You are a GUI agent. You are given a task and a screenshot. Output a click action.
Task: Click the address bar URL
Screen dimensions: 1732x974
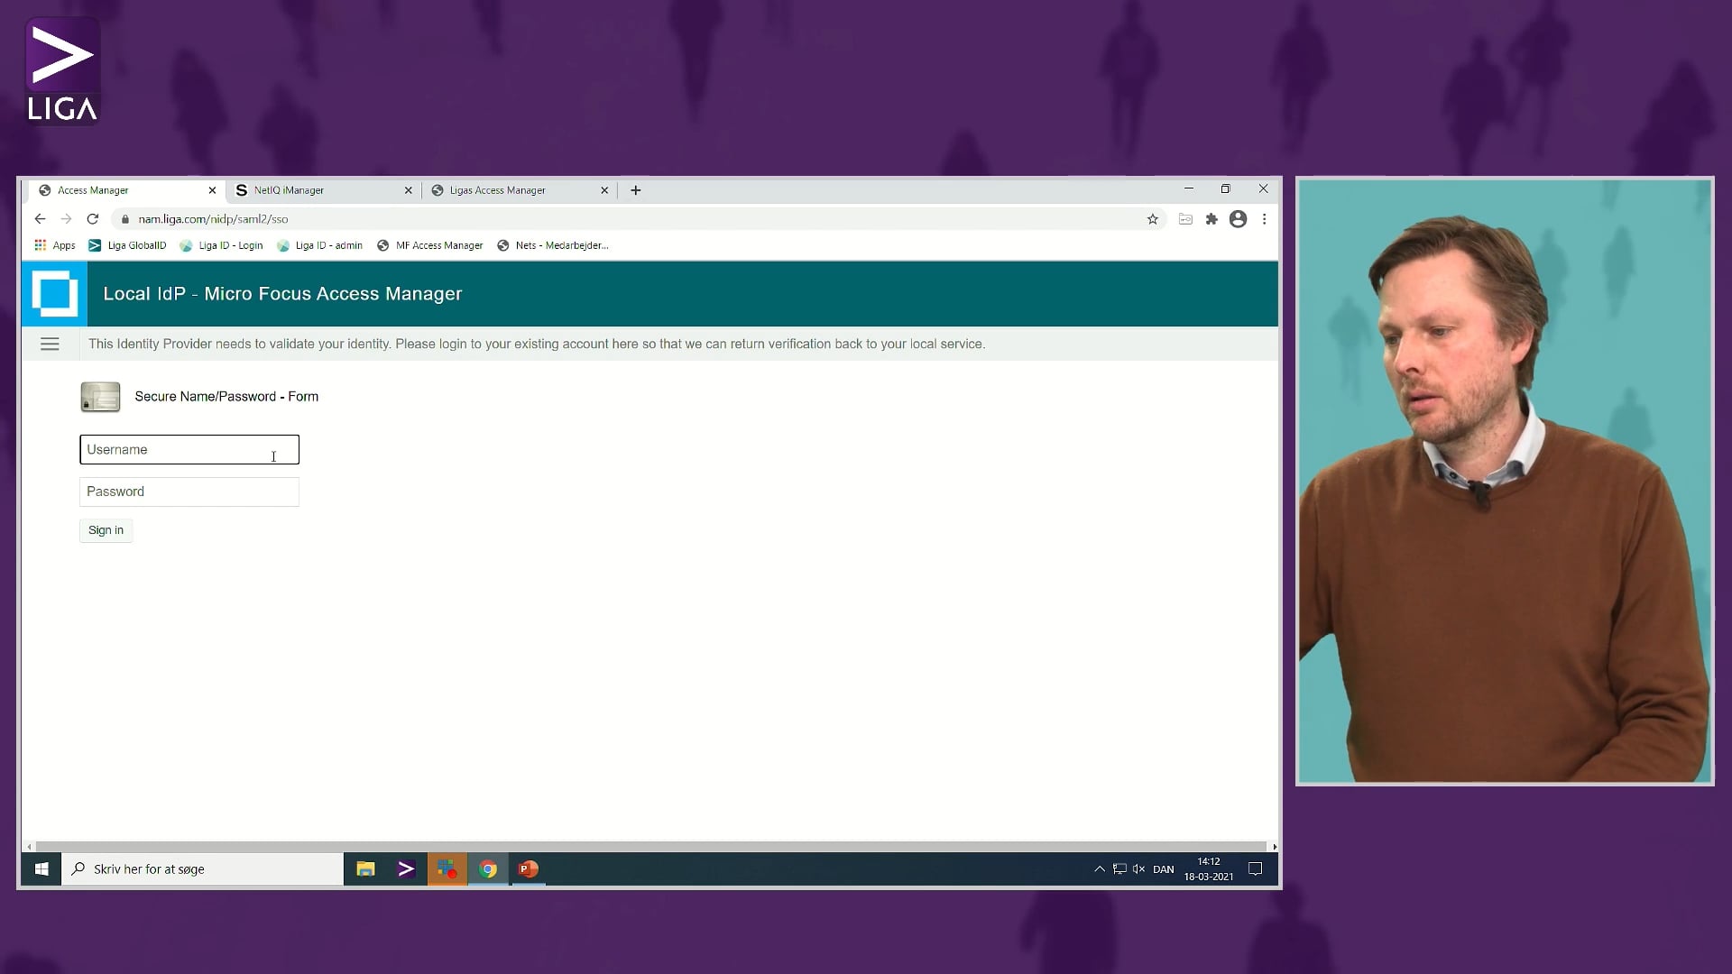click(x=213, y=219)
